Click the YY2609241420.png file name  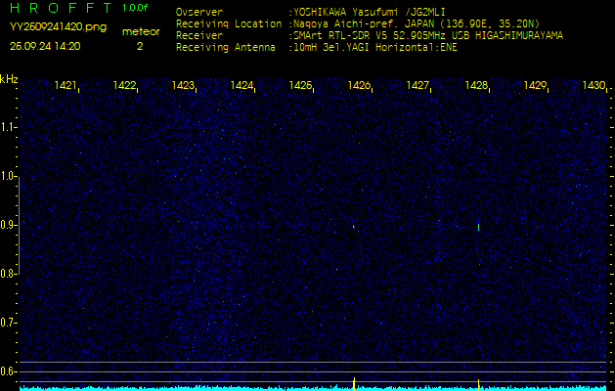coord(58,27)
